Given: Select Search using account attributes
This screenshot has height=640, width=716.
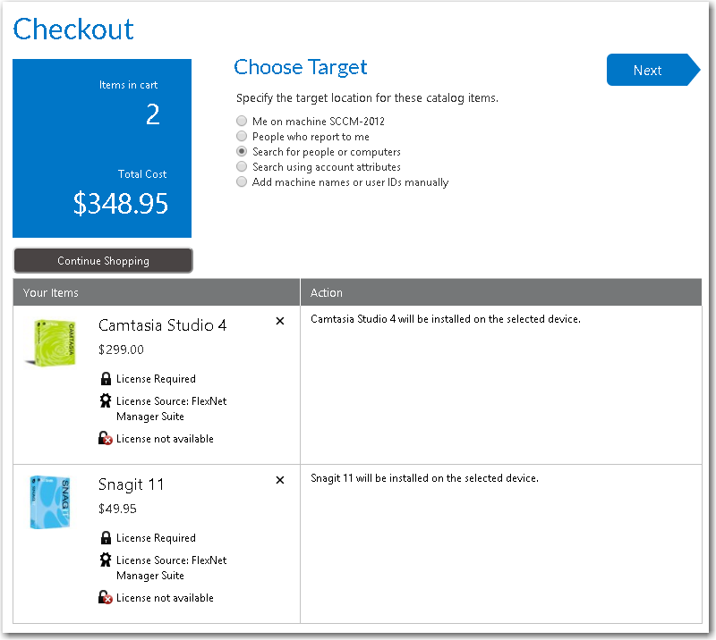Looking at the screenshot, I should coord(242,166).
